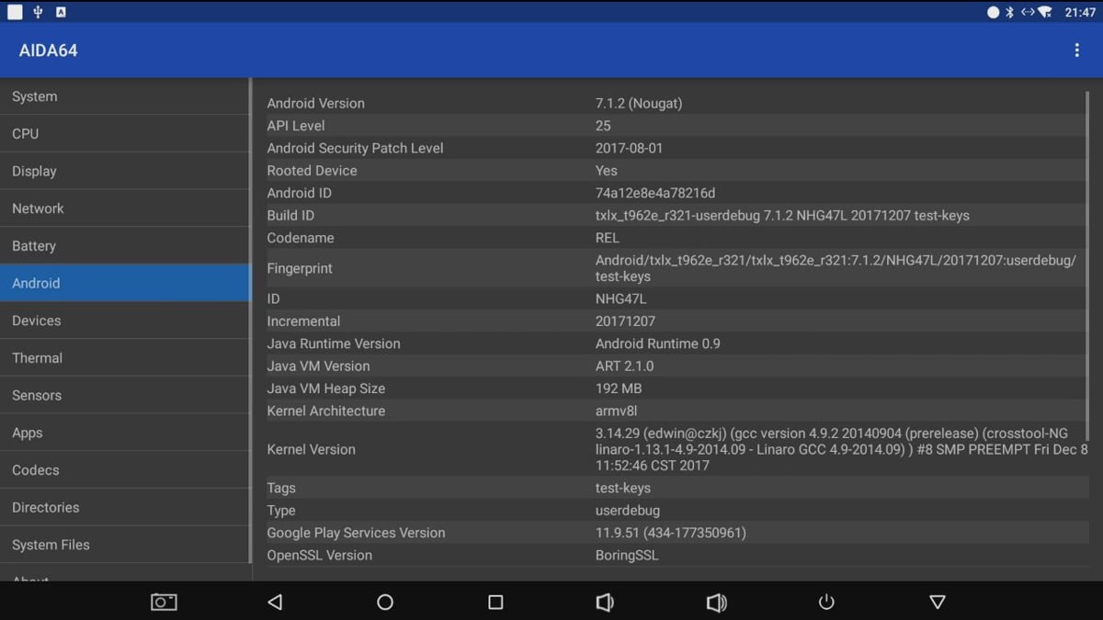Tap the screenshot camera icon in navigation bar
The height and width of the screenshot is (620, 1103).
164,602
